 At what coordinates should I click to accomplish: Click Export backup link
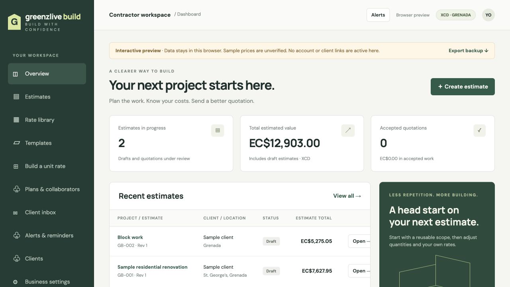coord(468,51)
